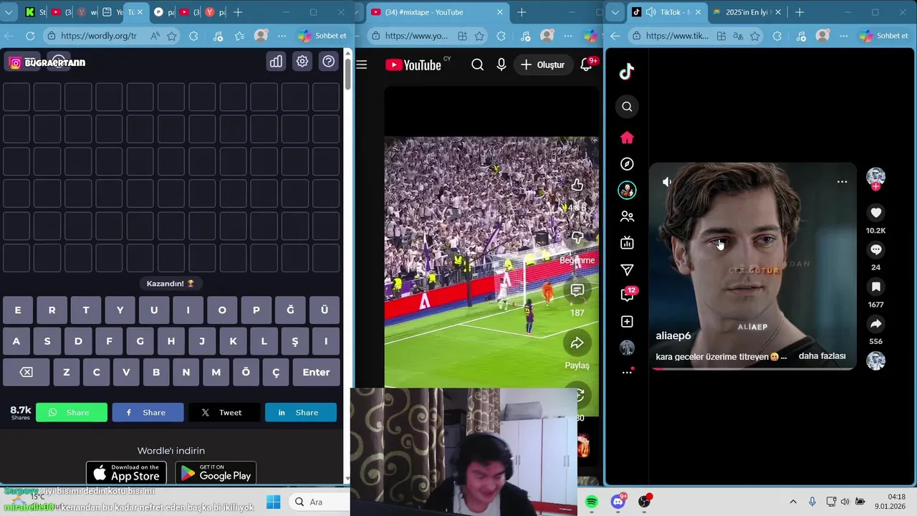Image resolution: width=917 pixels, height=516 pixels.
Task: Open Edge settings menu in TikTok window
Action: pyautogui.click(x=843, y=36)
